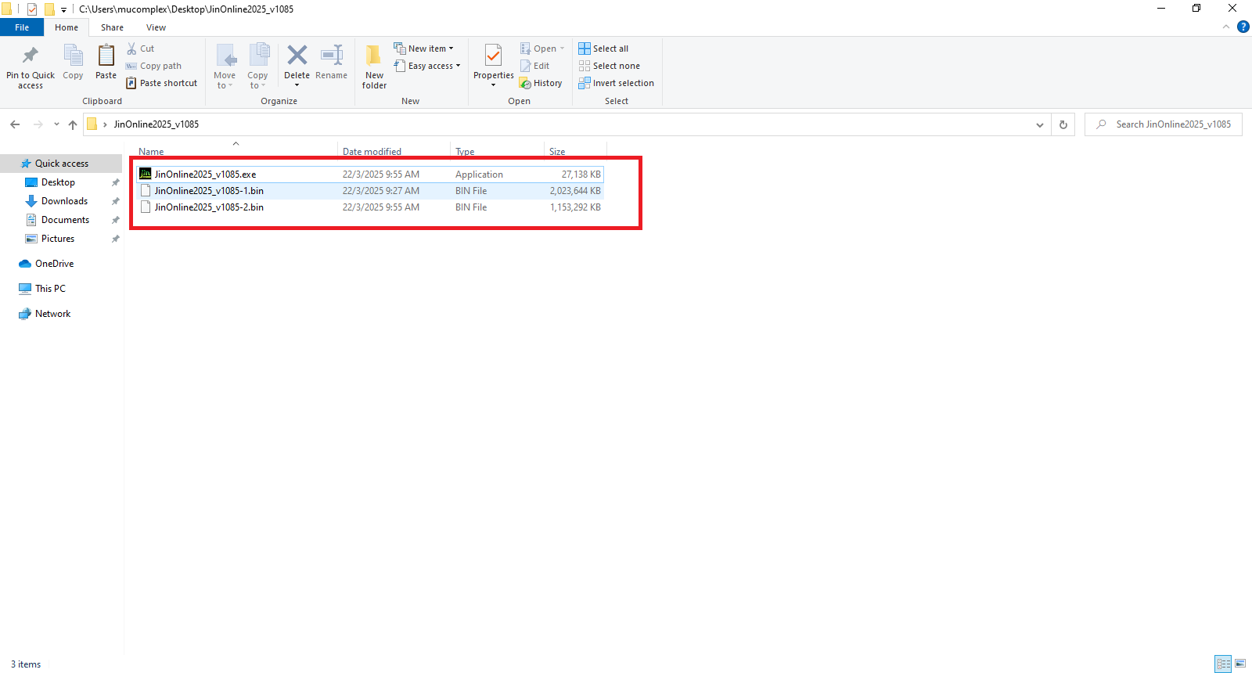1252x673 pixels.
Task: Go up one folder level arrow
Action: pyautogui.click(x=73, y=124)
